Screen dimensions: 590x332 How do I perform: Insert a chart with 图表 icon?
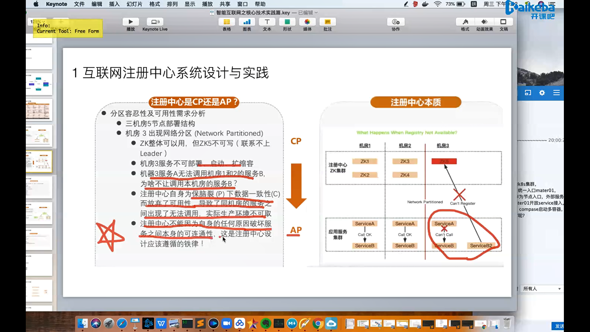[247, 22]
